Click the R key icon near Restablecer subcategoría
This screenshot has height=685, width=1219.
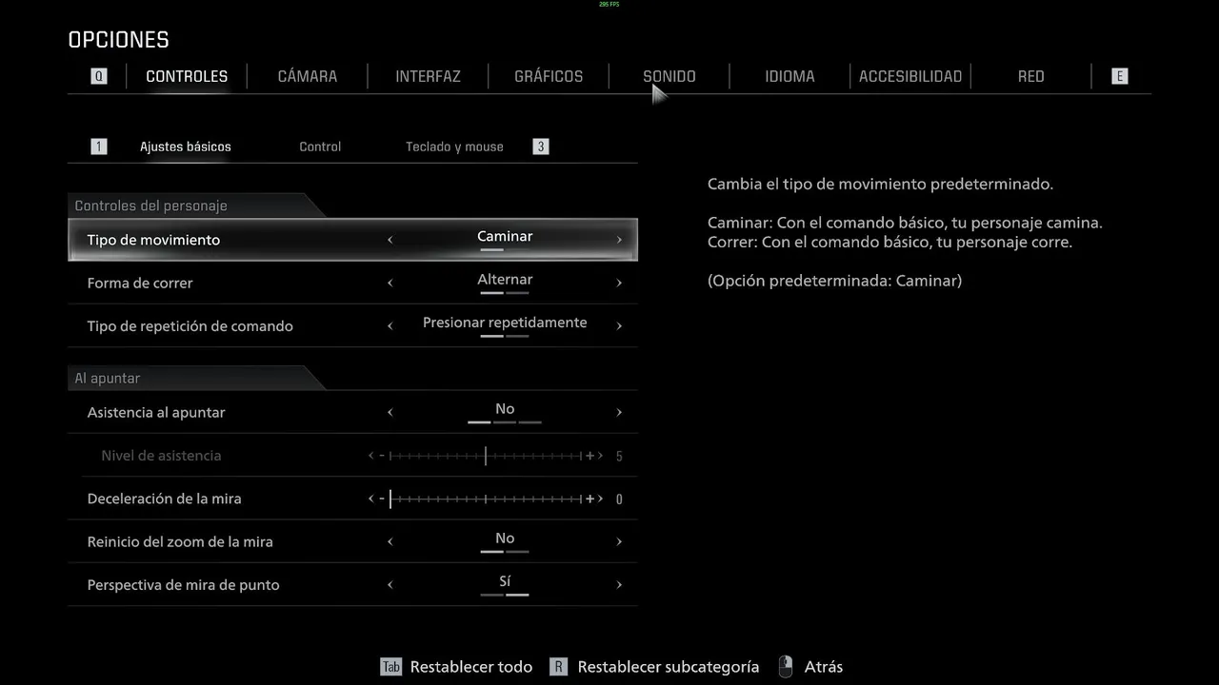click(559, 667)
